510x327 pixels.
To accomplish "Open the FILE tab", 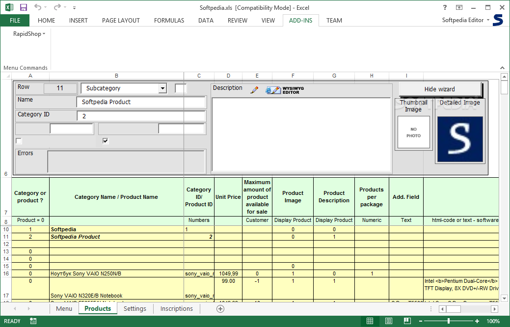I will [15, 21].
